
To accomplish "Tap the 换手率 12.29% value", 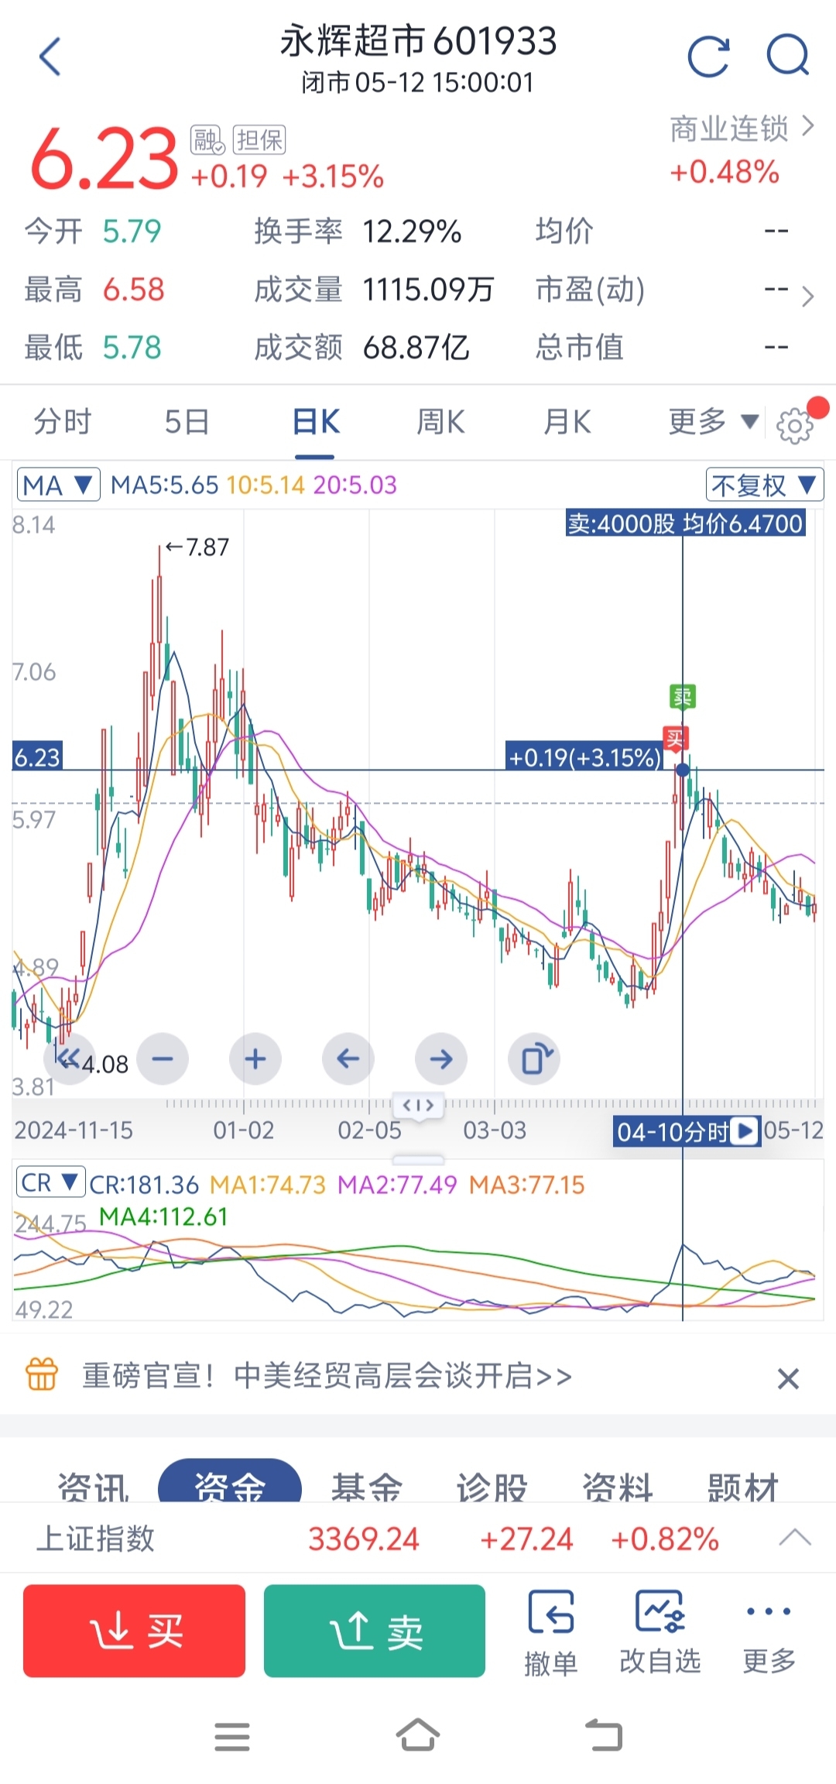I will pos(412,232).
